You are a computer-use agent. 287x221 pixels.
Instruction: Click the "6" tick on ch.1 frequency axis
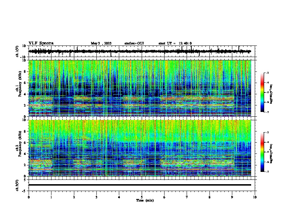[25, 83]
